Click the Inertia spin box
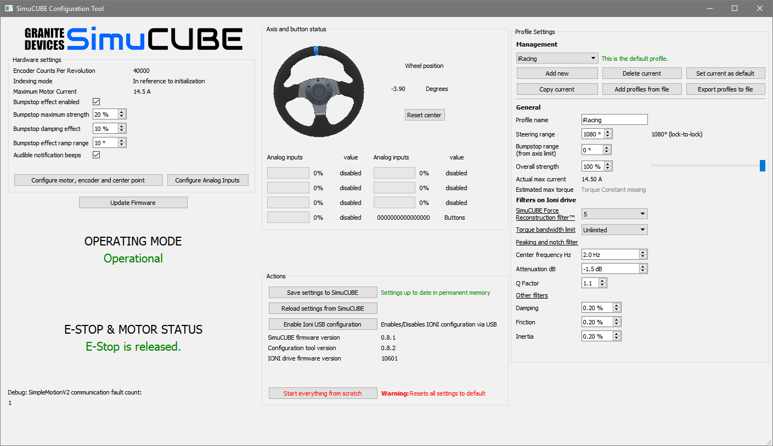Viewport: 773px width, 446px height. point(601,336)
